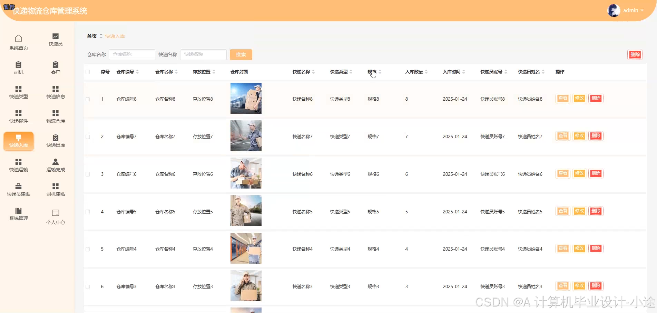Select the 快递入库 breadcrumb item

click(115, 36)
